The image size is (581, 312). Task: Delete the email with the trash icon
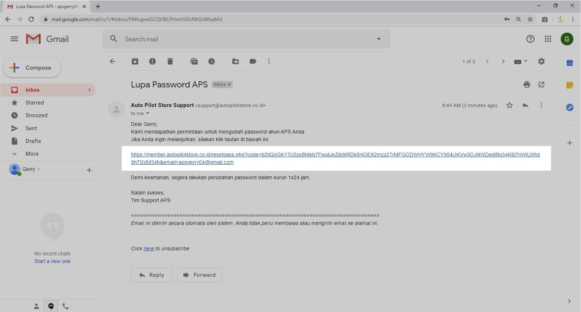[170, 61]
